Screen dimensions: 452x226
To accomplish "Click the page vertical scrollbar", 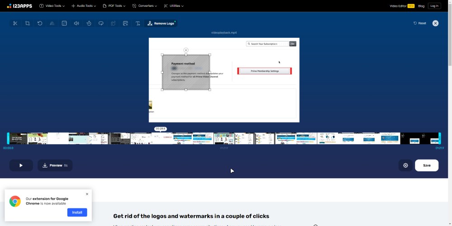I will click(450, 34).
